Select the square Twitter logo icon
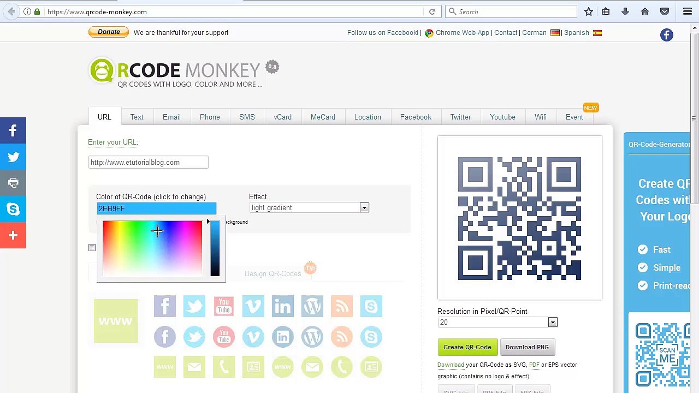The width and height of the screenshot is (699, 393). pyautogui.click(x=194, y=306)
